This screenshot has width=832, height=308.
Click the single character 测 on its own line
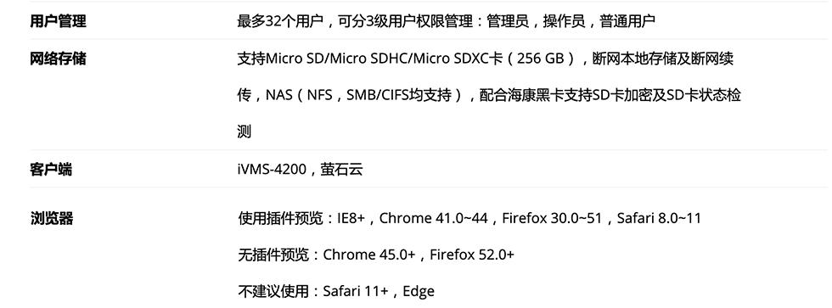click(x=245, y=132)
